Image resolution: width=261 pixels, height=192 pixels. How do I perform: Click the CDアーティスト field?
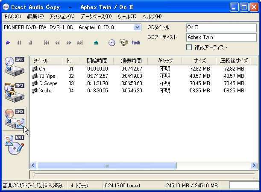[x=221, y=38]
